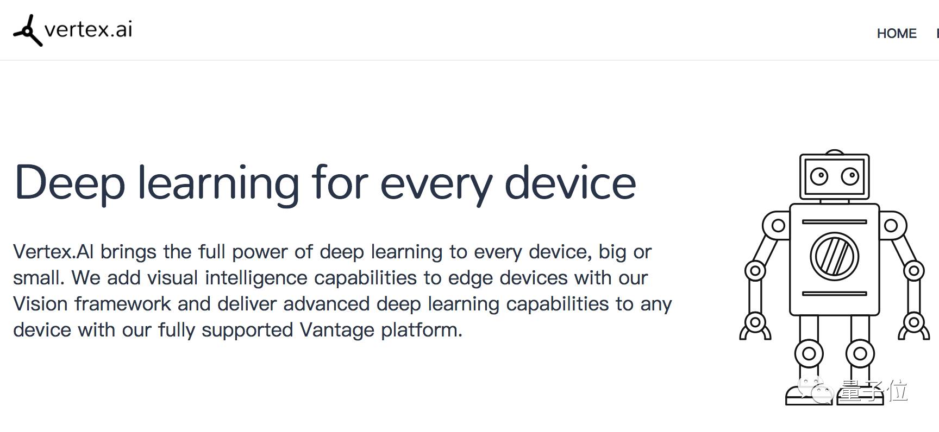Click the robot's left knee joint
The width and height of the screenshot is (939, 432).
pyautogui.click(x=809, y=354)
